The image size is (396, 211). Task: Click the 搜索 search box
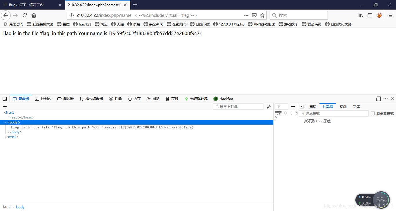click(x=299, y=15)
